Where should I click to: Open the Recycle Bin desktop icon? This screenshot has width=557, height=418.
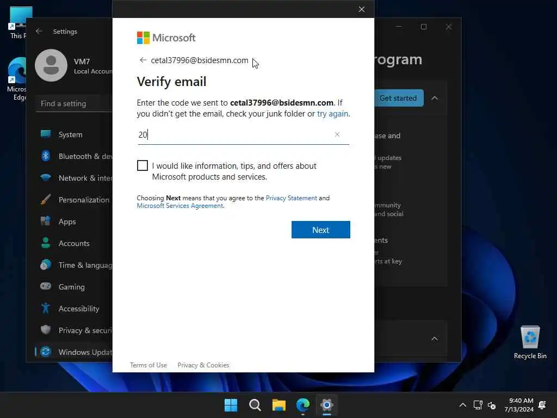pos(530,342)
